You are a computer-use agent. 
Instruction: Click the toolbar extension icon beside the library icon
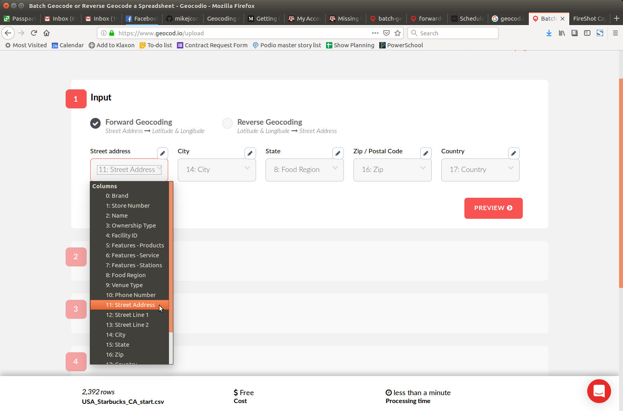coord(574,33)
